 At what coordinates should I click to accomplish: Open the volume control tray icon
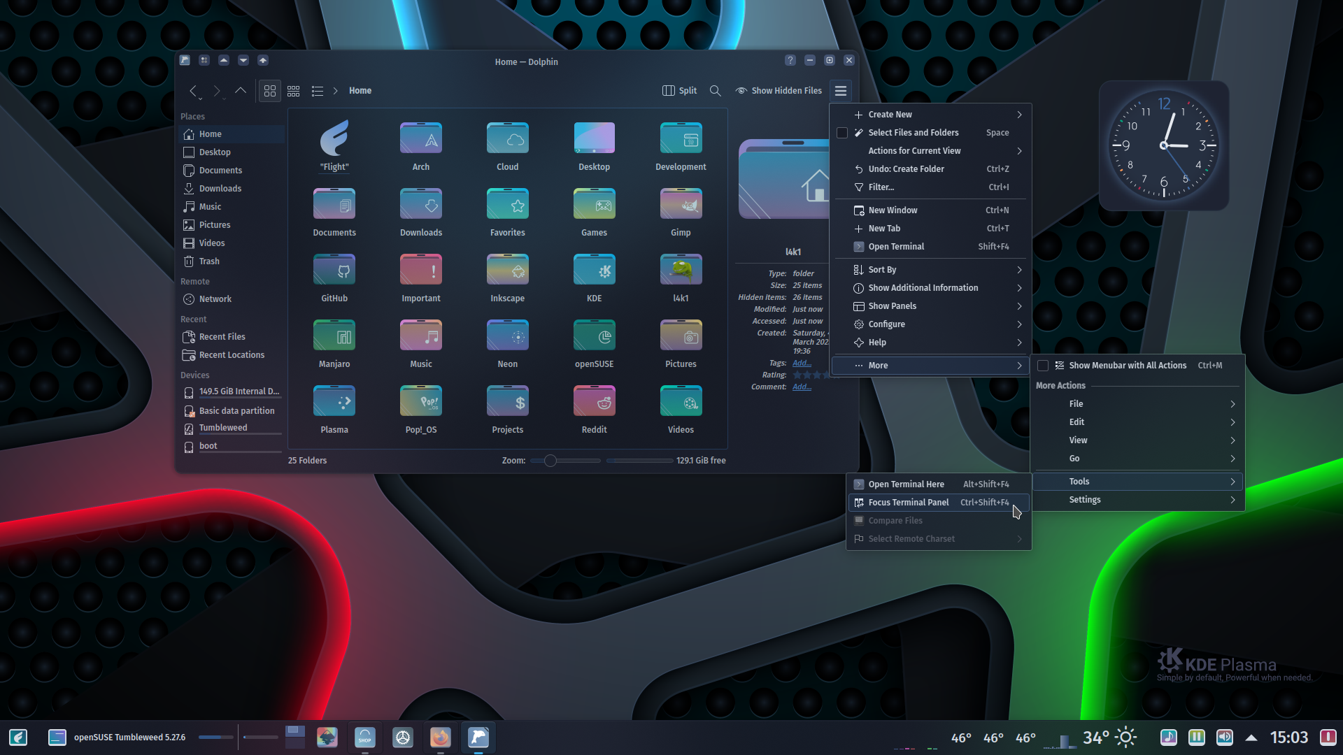pyautogui.click(x=1225, y=737)
